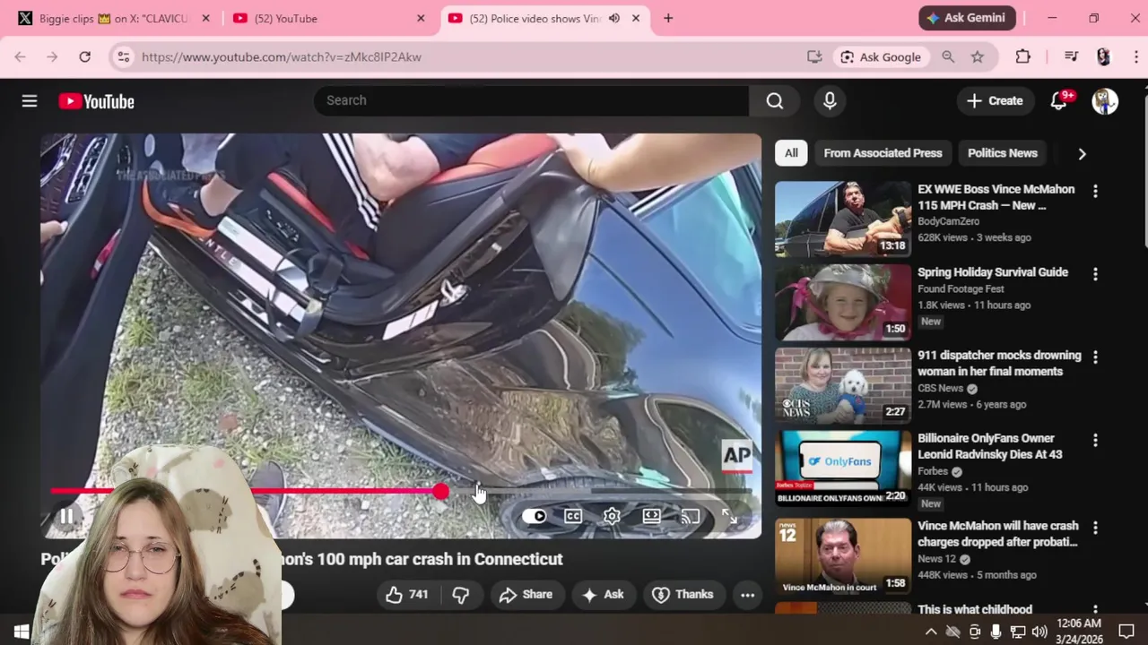Open Chrome's three-dot menu
Viewport: 1148px width, 645px height.
[x=1135, y=56]
